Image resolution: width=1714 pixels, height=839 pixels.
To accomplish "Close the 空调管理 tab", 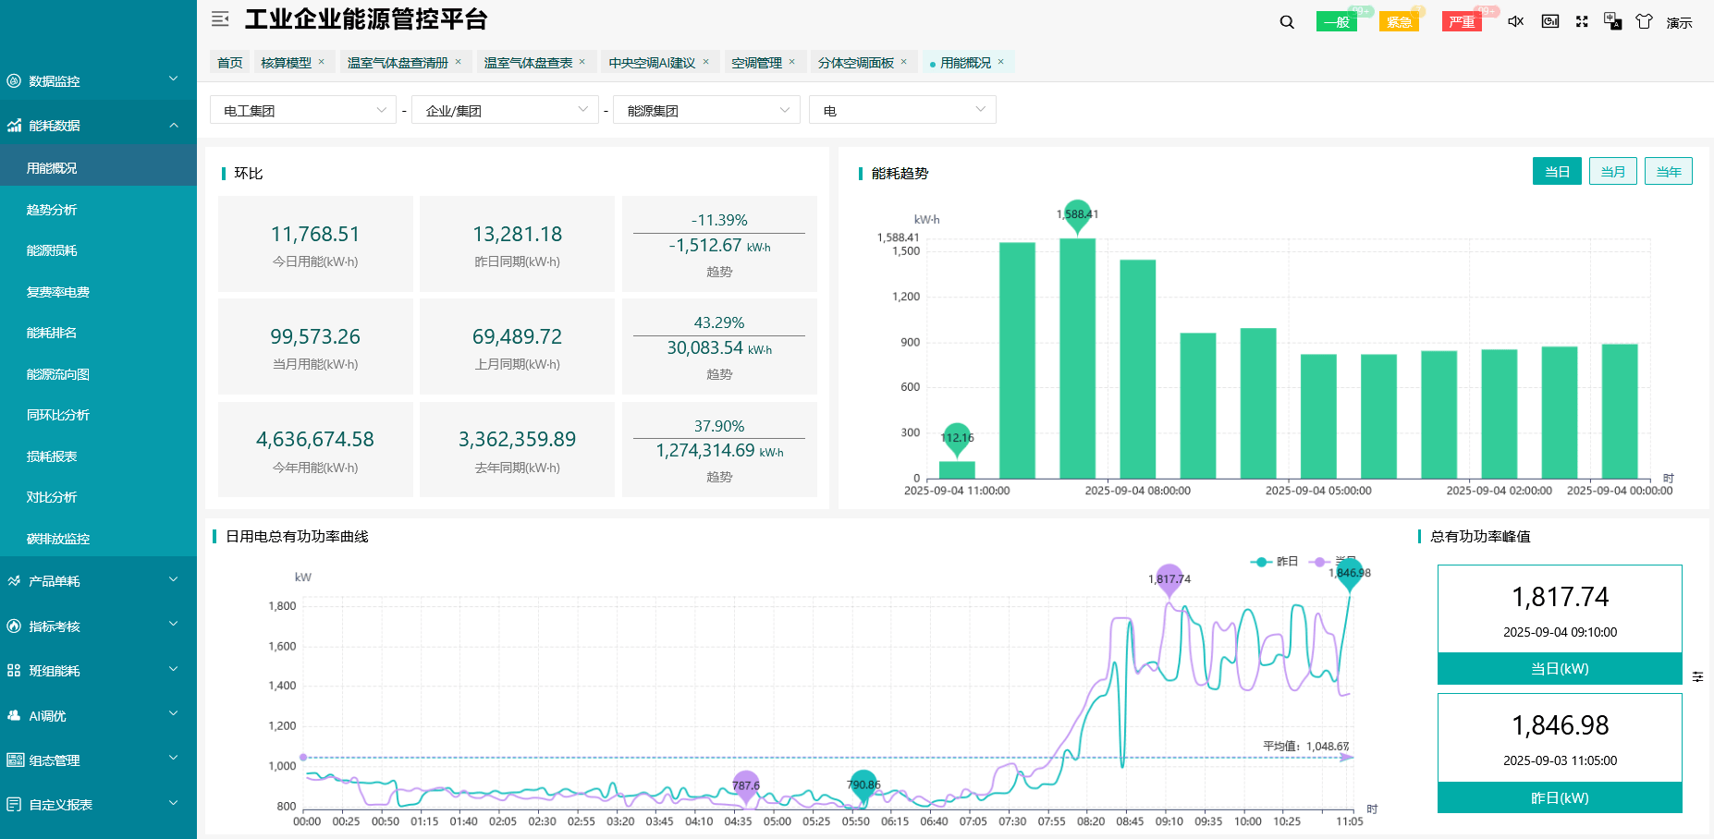I will [791, 62].
